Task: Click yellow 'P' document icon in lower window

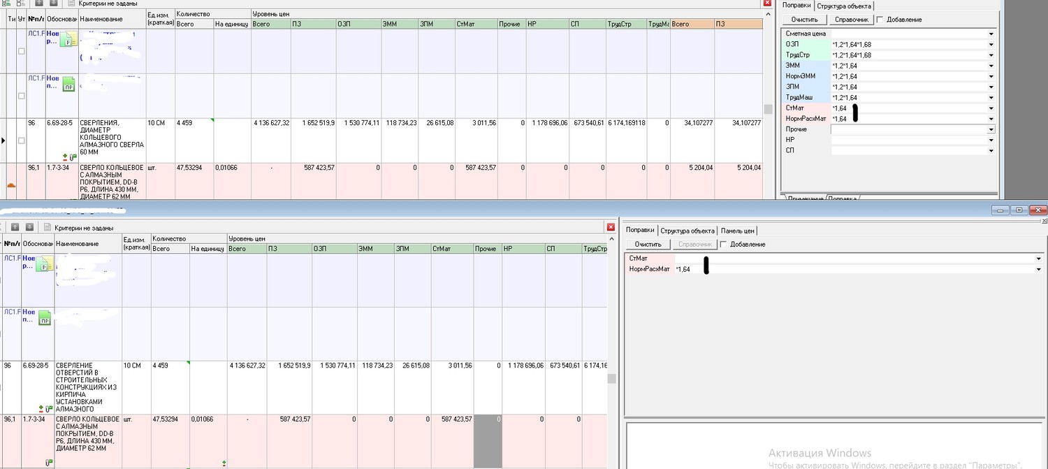Action: (x=45, y=264)
